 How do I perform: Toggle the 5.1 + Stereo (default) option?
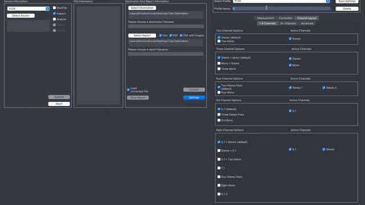click(219, 142)
